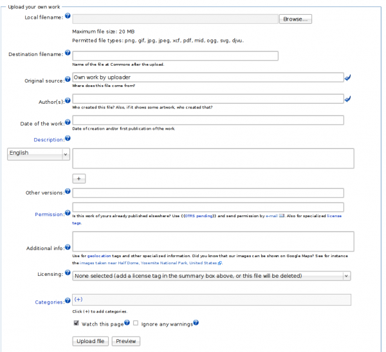Focus the Permission text field
Image resolution: width=386 pixels, height=352 pixels.
coord(208,207)
